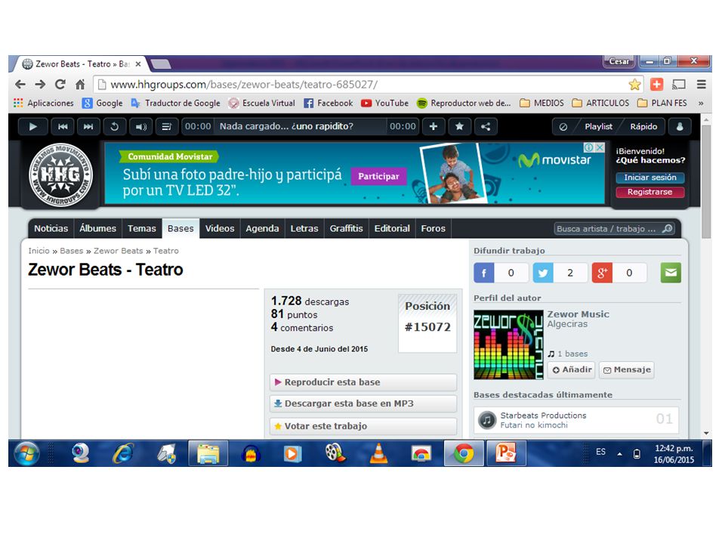Click the search magnifier icon

(667, 228)
